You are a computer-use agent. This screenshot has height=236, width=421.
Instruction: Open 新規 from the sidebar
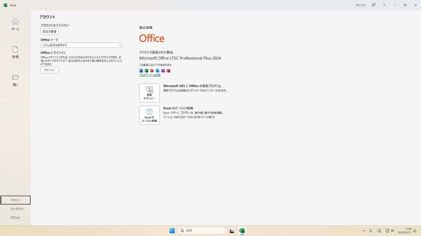click(15, 52)
